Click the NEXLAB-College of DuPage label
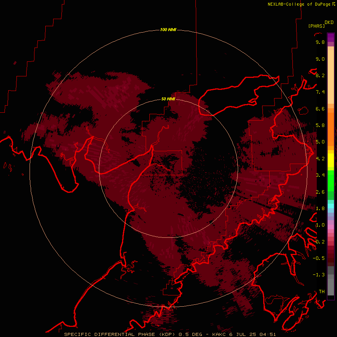The width and height of the screenshot is (337, 337). pyautogui.click(x=299, y=4)
